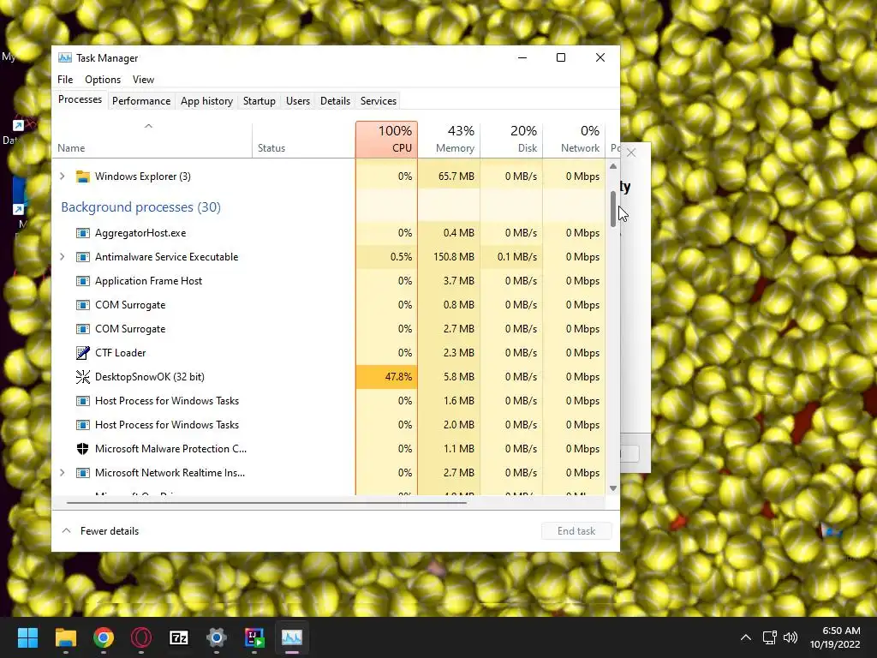Click the Application Frame Host icon
877x658 pixels.
pyautogui.click(x=83, y=281)
